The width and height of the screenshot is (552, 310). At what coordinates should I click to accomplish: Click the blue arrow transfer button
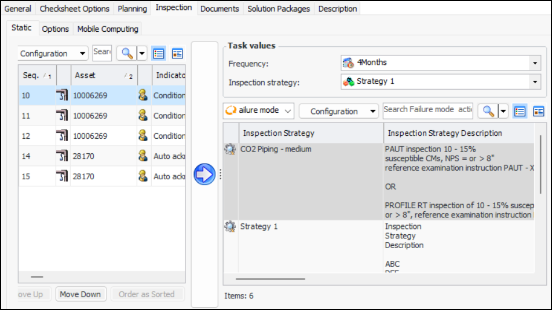[x=204, y=174]
